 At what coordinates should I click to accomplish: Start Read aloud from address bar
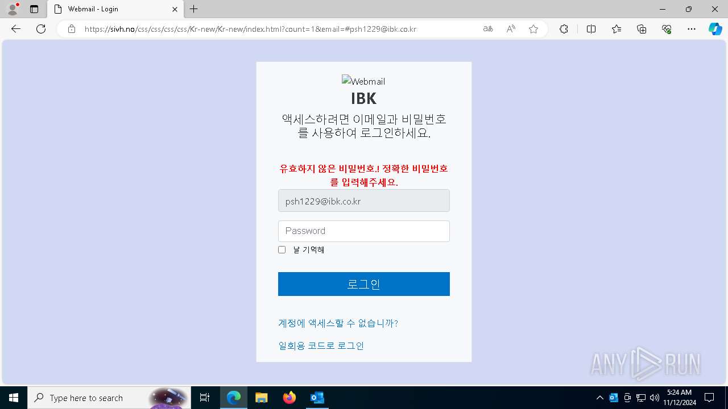tap(511, 29)
